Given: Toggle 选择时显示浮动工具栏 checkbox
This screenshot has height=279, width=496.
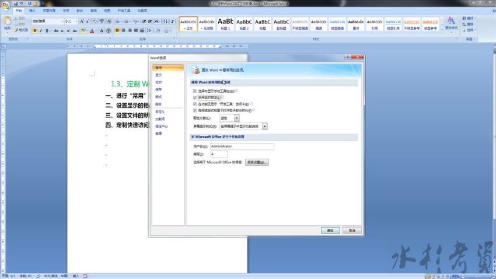Looking at the screenshot, I should [x=194, y=91].
